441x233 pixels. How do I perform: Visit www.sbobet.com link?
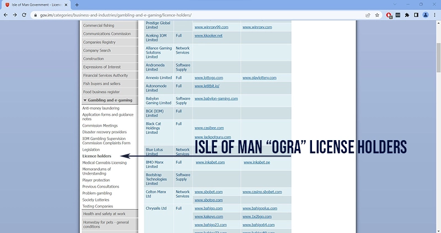click(x=208, y=192)
